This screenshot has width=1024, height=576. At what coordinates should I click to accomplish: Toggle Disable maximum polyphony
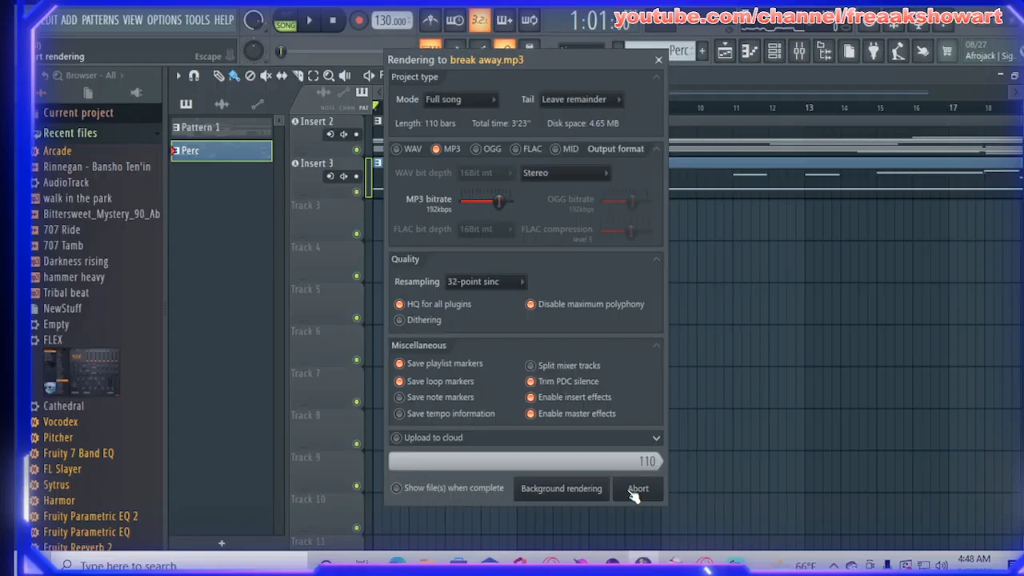[x=585, y=304]
